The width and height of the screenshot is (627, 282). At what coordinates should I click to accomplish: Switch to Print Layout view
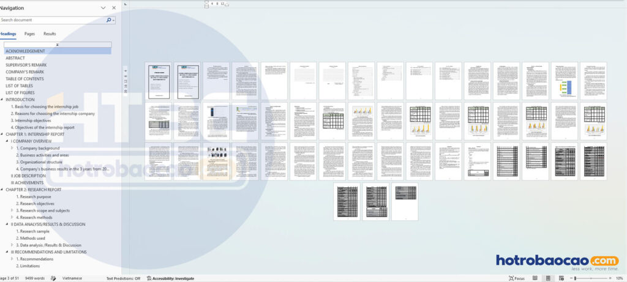548,278
